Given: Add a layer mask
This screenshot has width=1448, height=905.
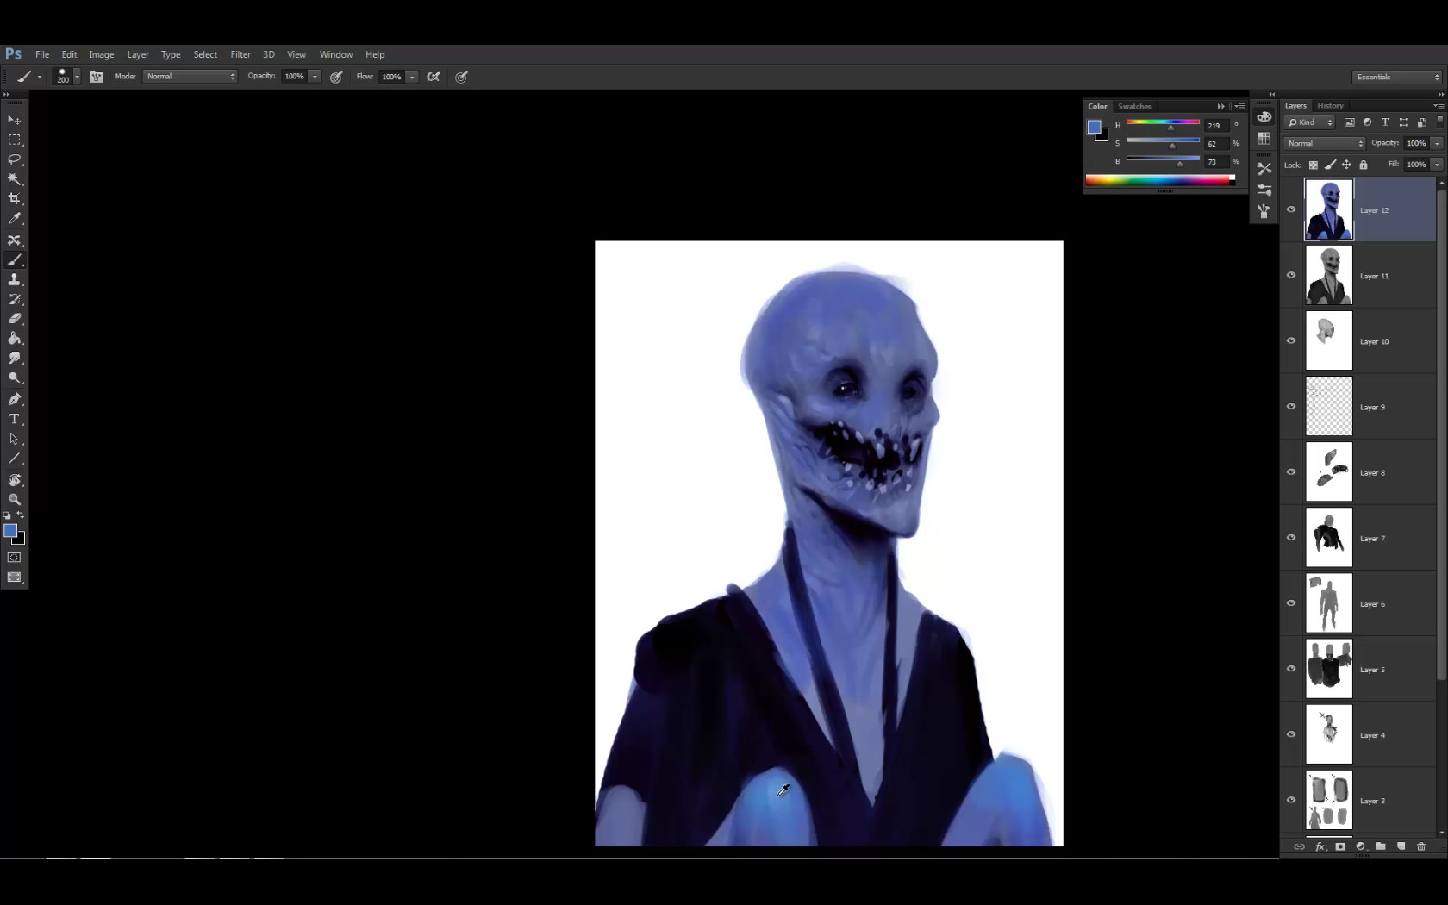Looking at the screenshot, I should pos(1340,846).
